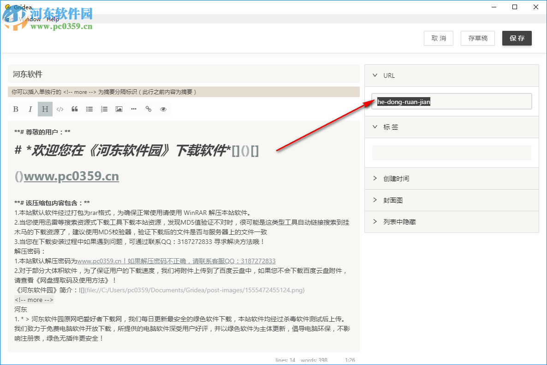This screenshot has width=547, height=365.
Task: Click the www.pc0359.cn heading link in editor
Action: [71, 176]
